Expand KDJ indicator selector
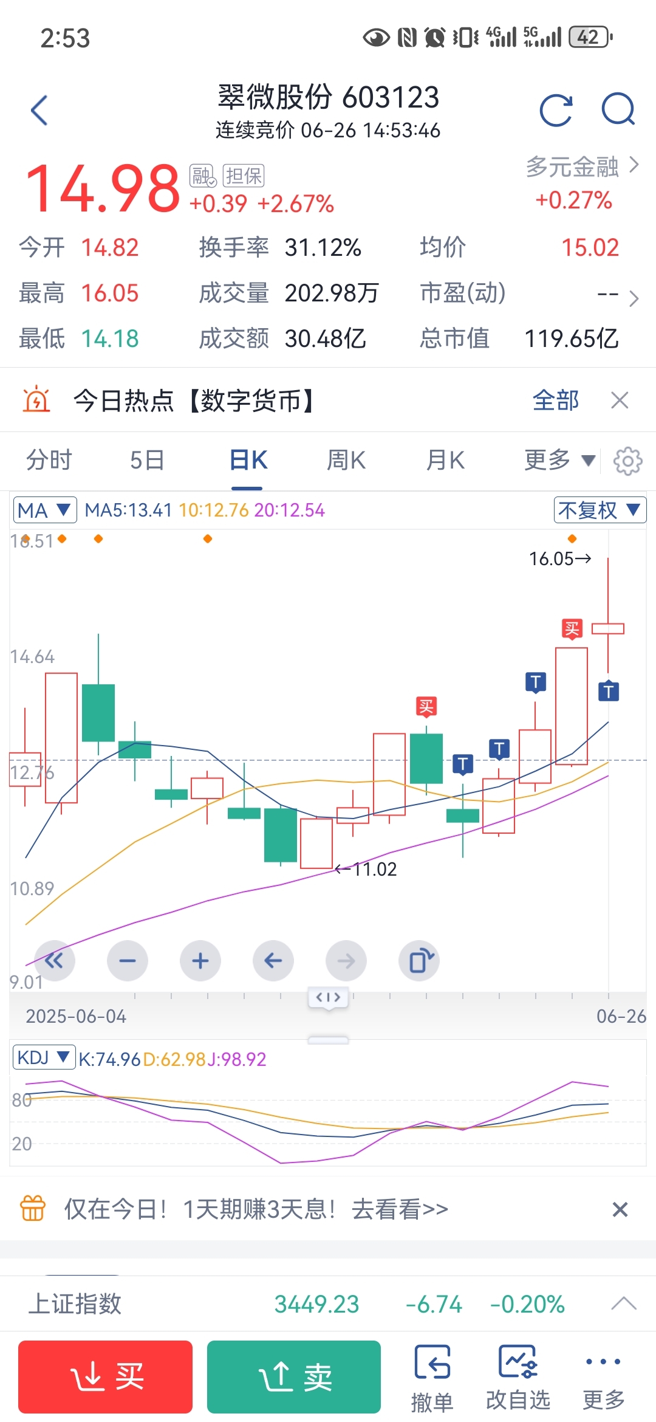Screen dimensions: 656x1422 pyautogui.click(x=44, y=1058)
